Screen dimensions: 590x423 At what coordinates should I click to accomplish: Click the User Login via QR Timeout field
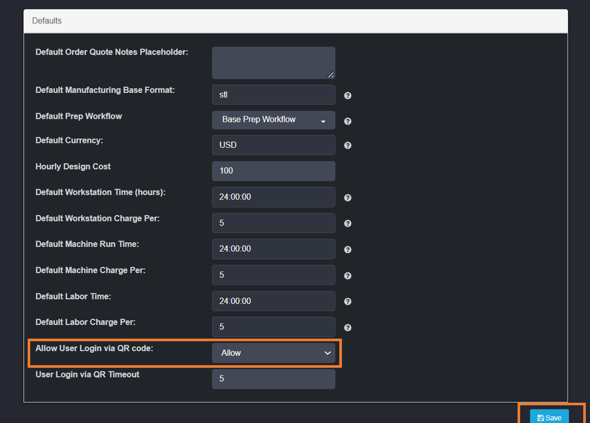(x=273, y=379)
